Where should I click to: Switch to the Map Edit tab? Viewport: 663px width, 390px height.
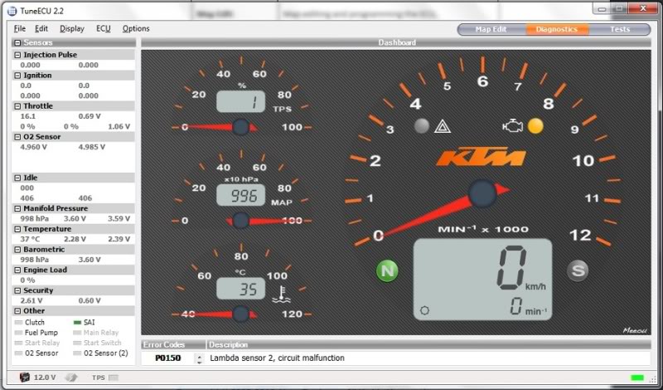(491, 29)
